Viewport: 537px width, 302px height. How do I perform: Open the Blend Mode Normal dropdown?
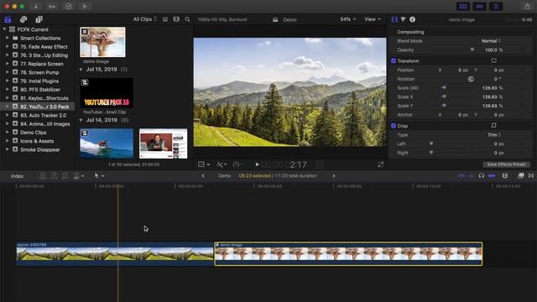coord(491,41)
